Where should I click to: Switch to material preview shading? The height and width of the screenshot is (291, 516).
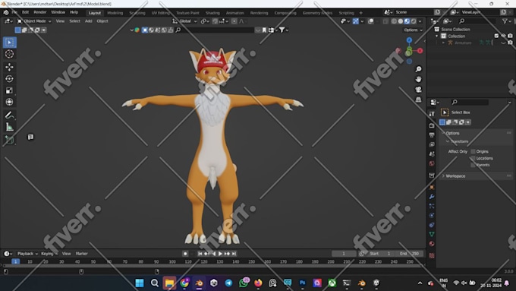point(407,21)
